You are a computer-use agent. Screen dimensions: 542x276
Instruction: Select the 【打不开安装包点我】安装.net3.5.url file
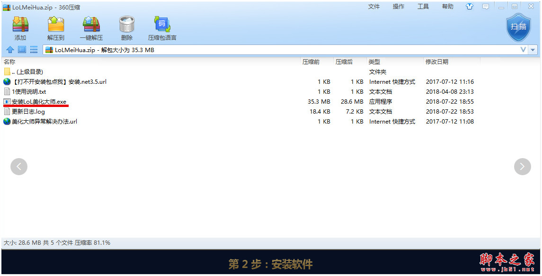coord(55,82)
